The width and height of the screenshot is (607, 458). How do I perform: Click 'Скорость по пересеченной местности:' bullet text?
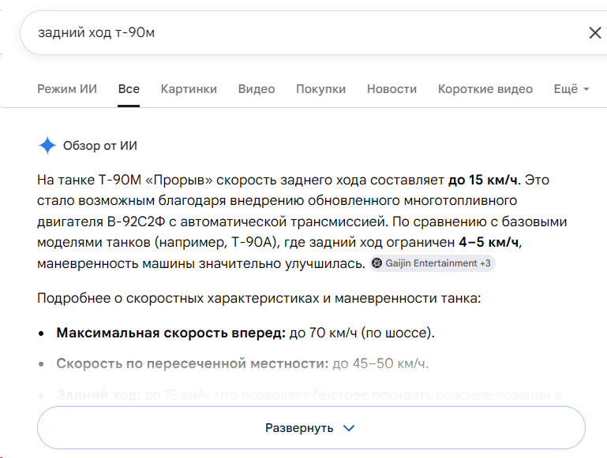point(192,363)
